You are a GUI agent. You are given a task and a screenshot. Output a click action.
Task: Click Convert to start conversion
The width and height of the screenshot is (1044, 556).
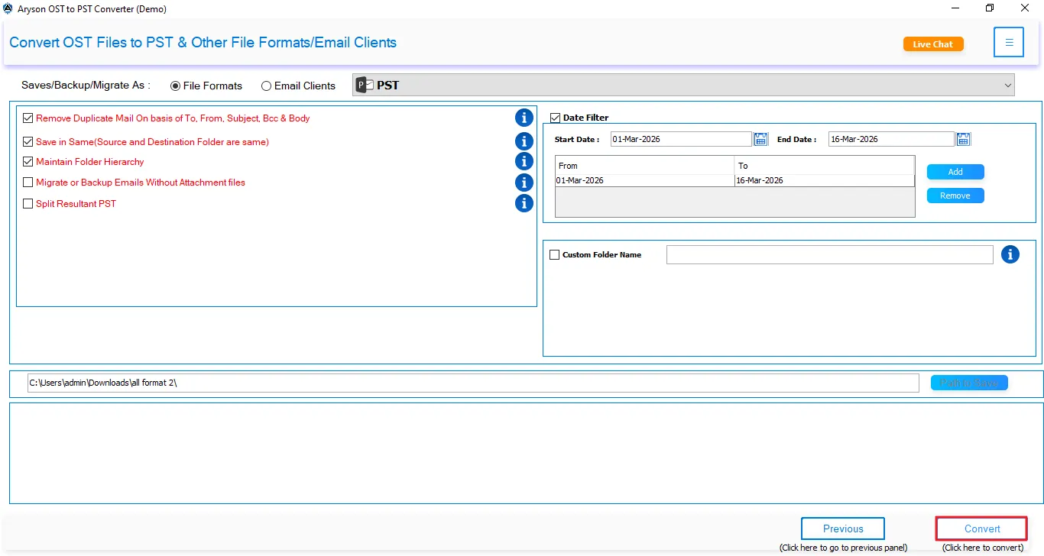point(981,528)
